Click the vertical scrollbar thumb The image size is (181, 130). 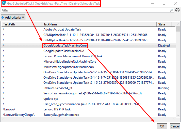178,29
